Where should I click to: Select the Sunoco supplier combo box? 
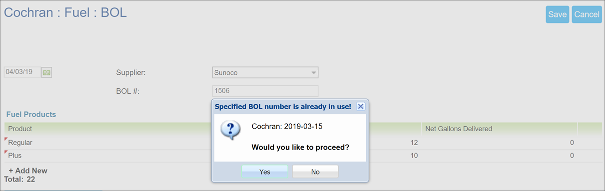[x=265, y=73]
